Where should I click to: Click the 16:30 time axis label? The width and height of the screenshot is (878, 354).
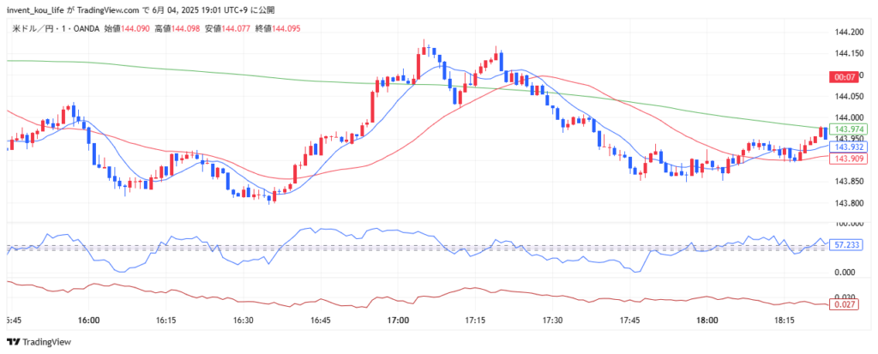(x=243, y=321)
